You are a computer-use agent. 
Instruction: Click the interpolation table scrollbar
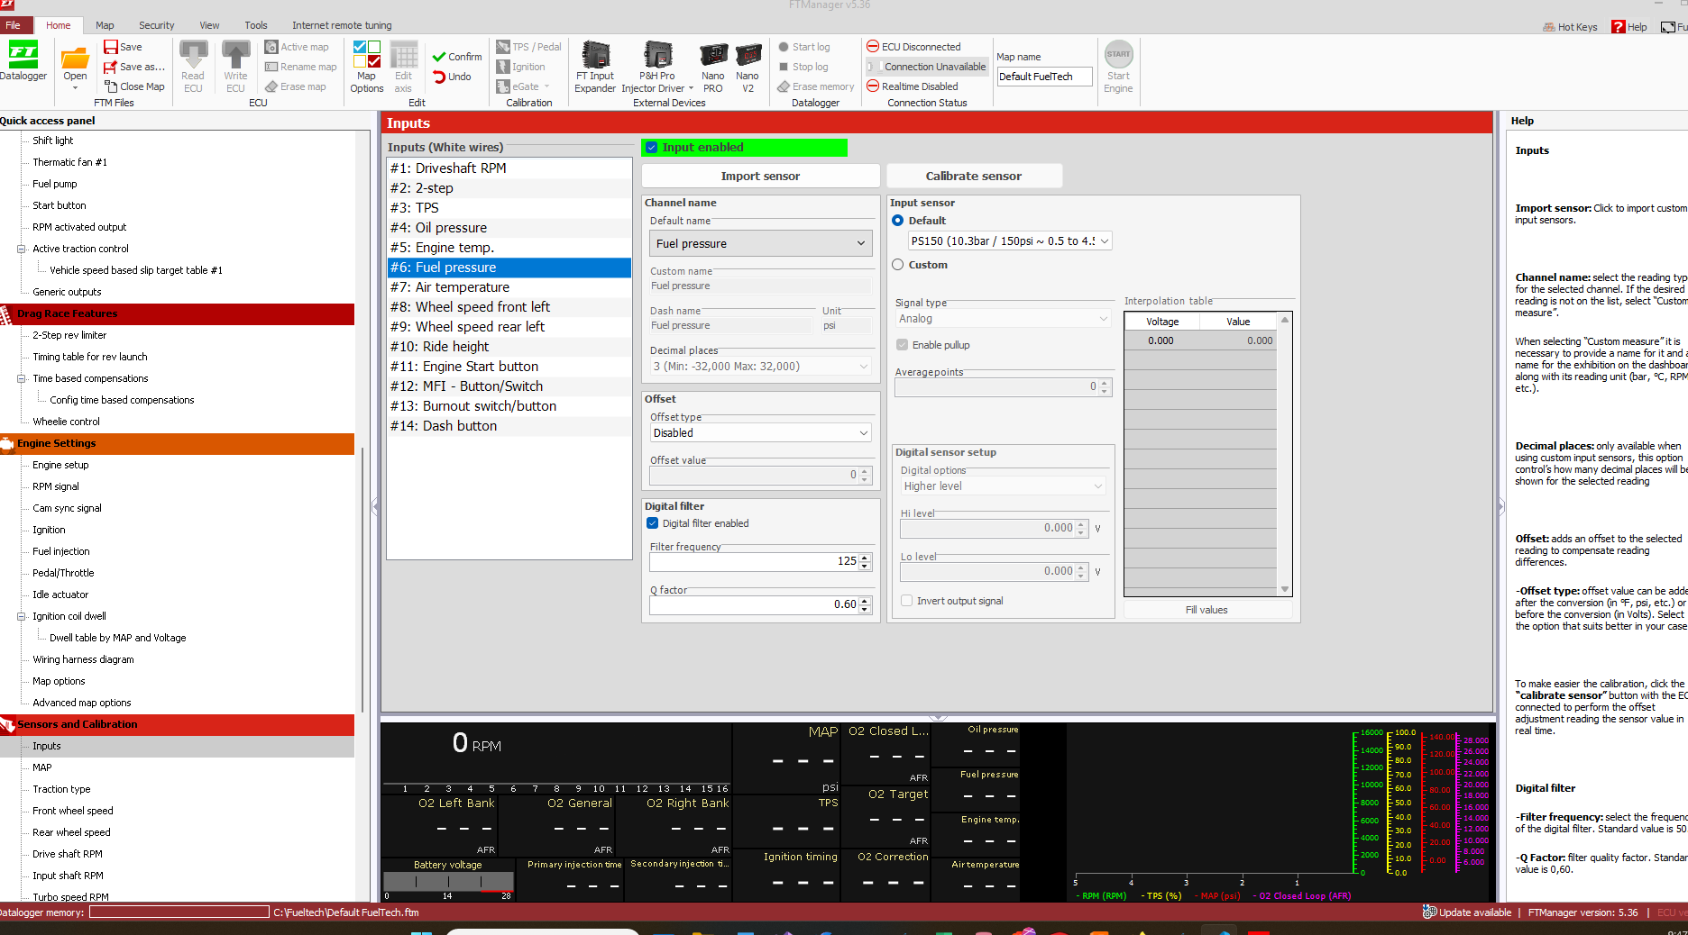click(1285, 454)
